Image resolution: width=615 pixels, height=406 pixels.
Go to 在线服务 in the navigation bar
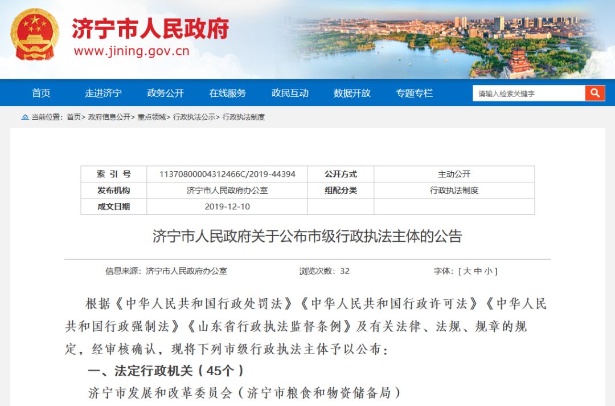point(227,93)
